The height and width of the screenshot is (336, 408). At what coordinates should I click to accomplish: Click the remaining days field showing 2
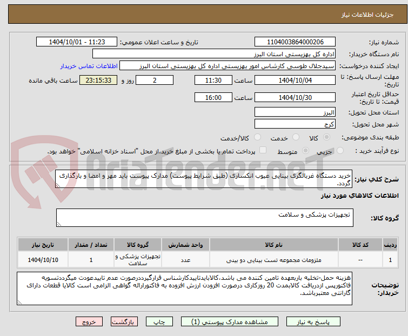point(155,80)
